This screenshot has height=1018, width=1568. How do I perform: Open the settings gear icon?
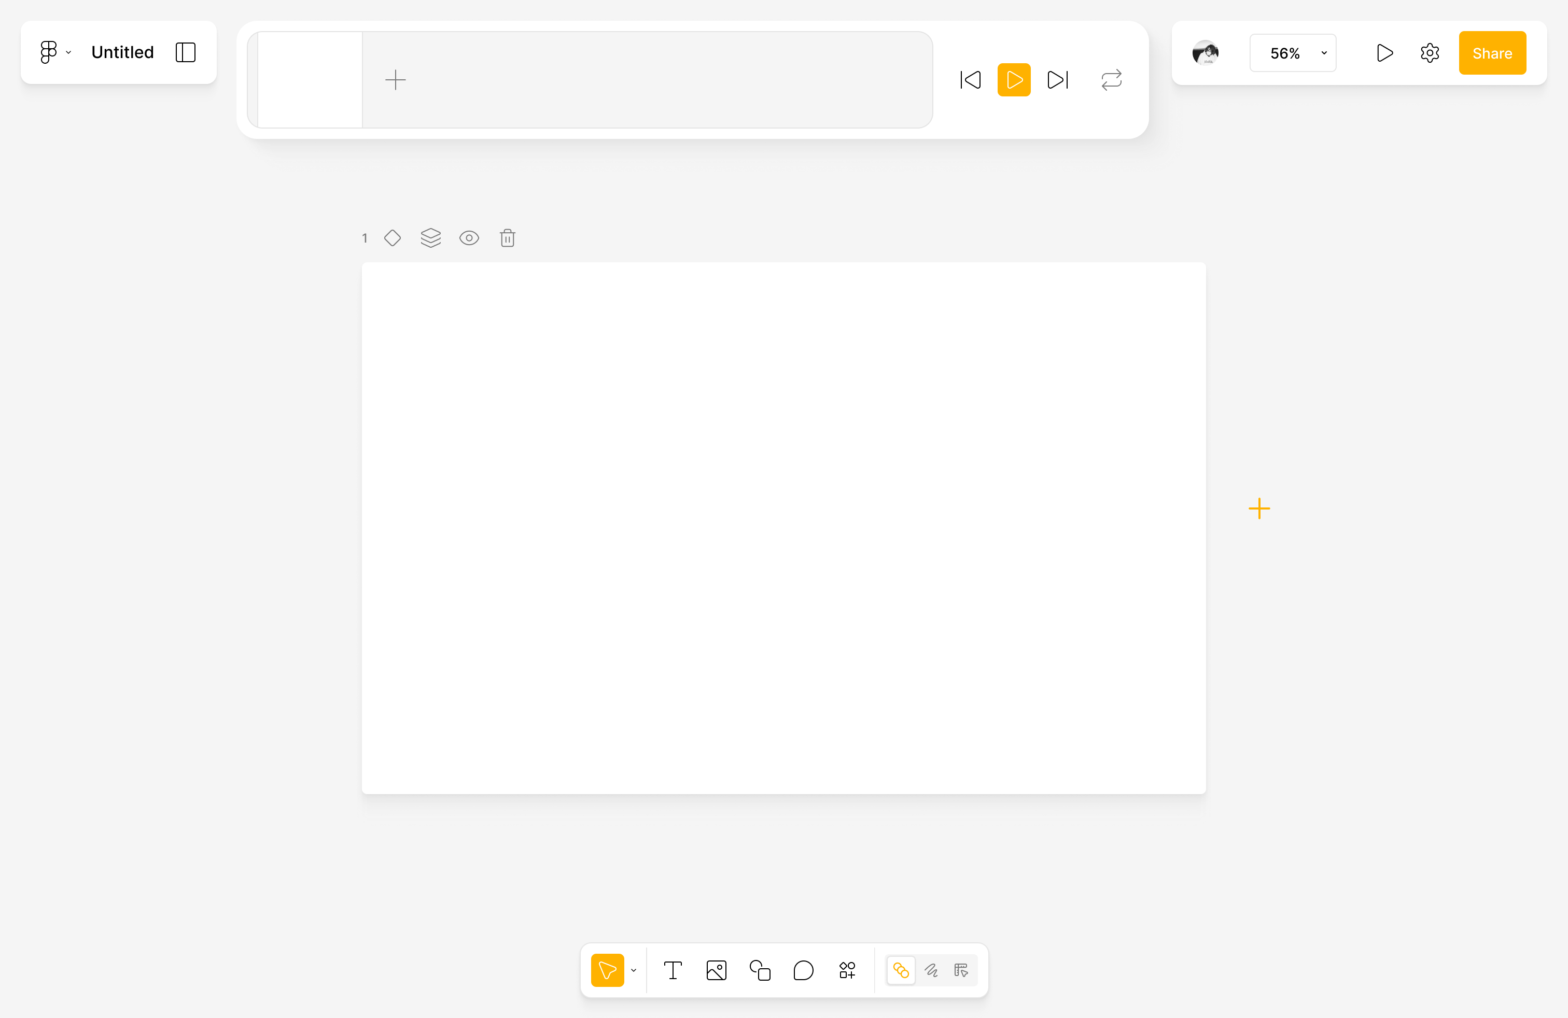coord(1430,53)
